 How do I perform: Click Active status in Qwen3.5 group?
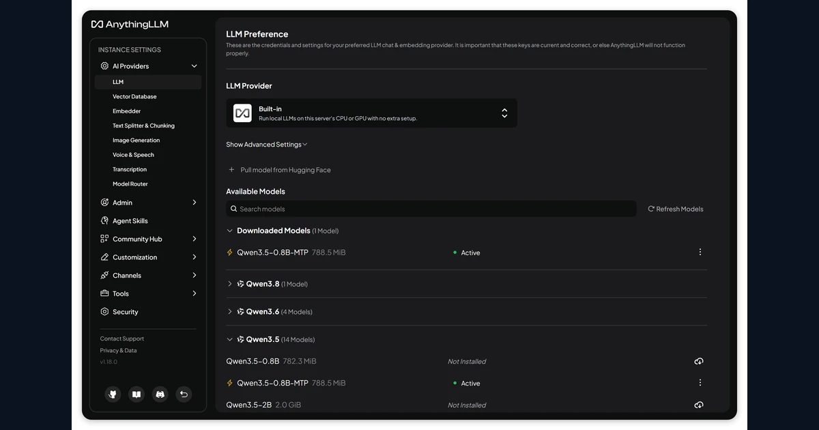pos(467,384)
